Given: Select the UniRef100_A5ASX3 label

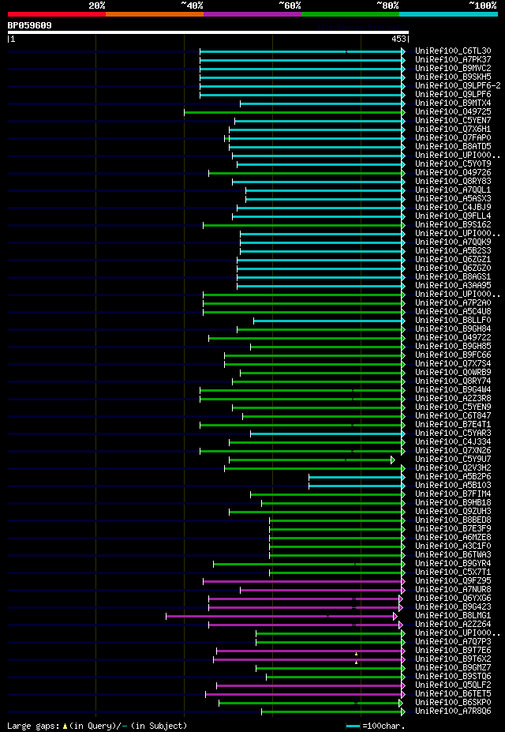Looking at the screenshot, I should coord(453,199).
